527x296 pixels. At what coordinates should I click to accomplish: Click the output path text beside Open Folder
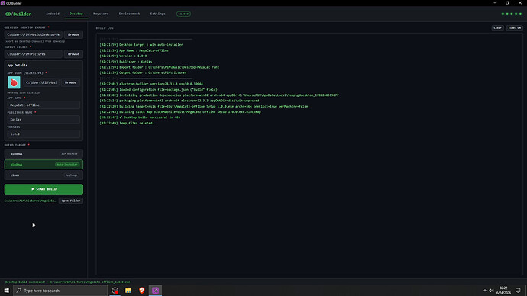31,201
